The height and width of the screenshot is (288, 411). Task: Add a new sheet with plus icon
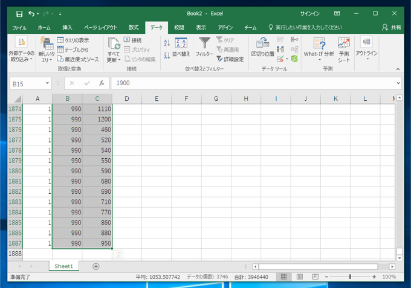tap(96, 266)
